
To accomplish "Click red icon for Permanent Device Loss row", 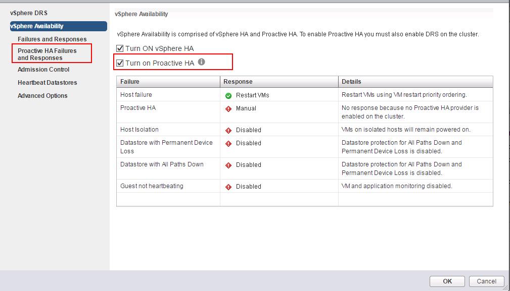I will pyautogui.click(x=228, y=143).
